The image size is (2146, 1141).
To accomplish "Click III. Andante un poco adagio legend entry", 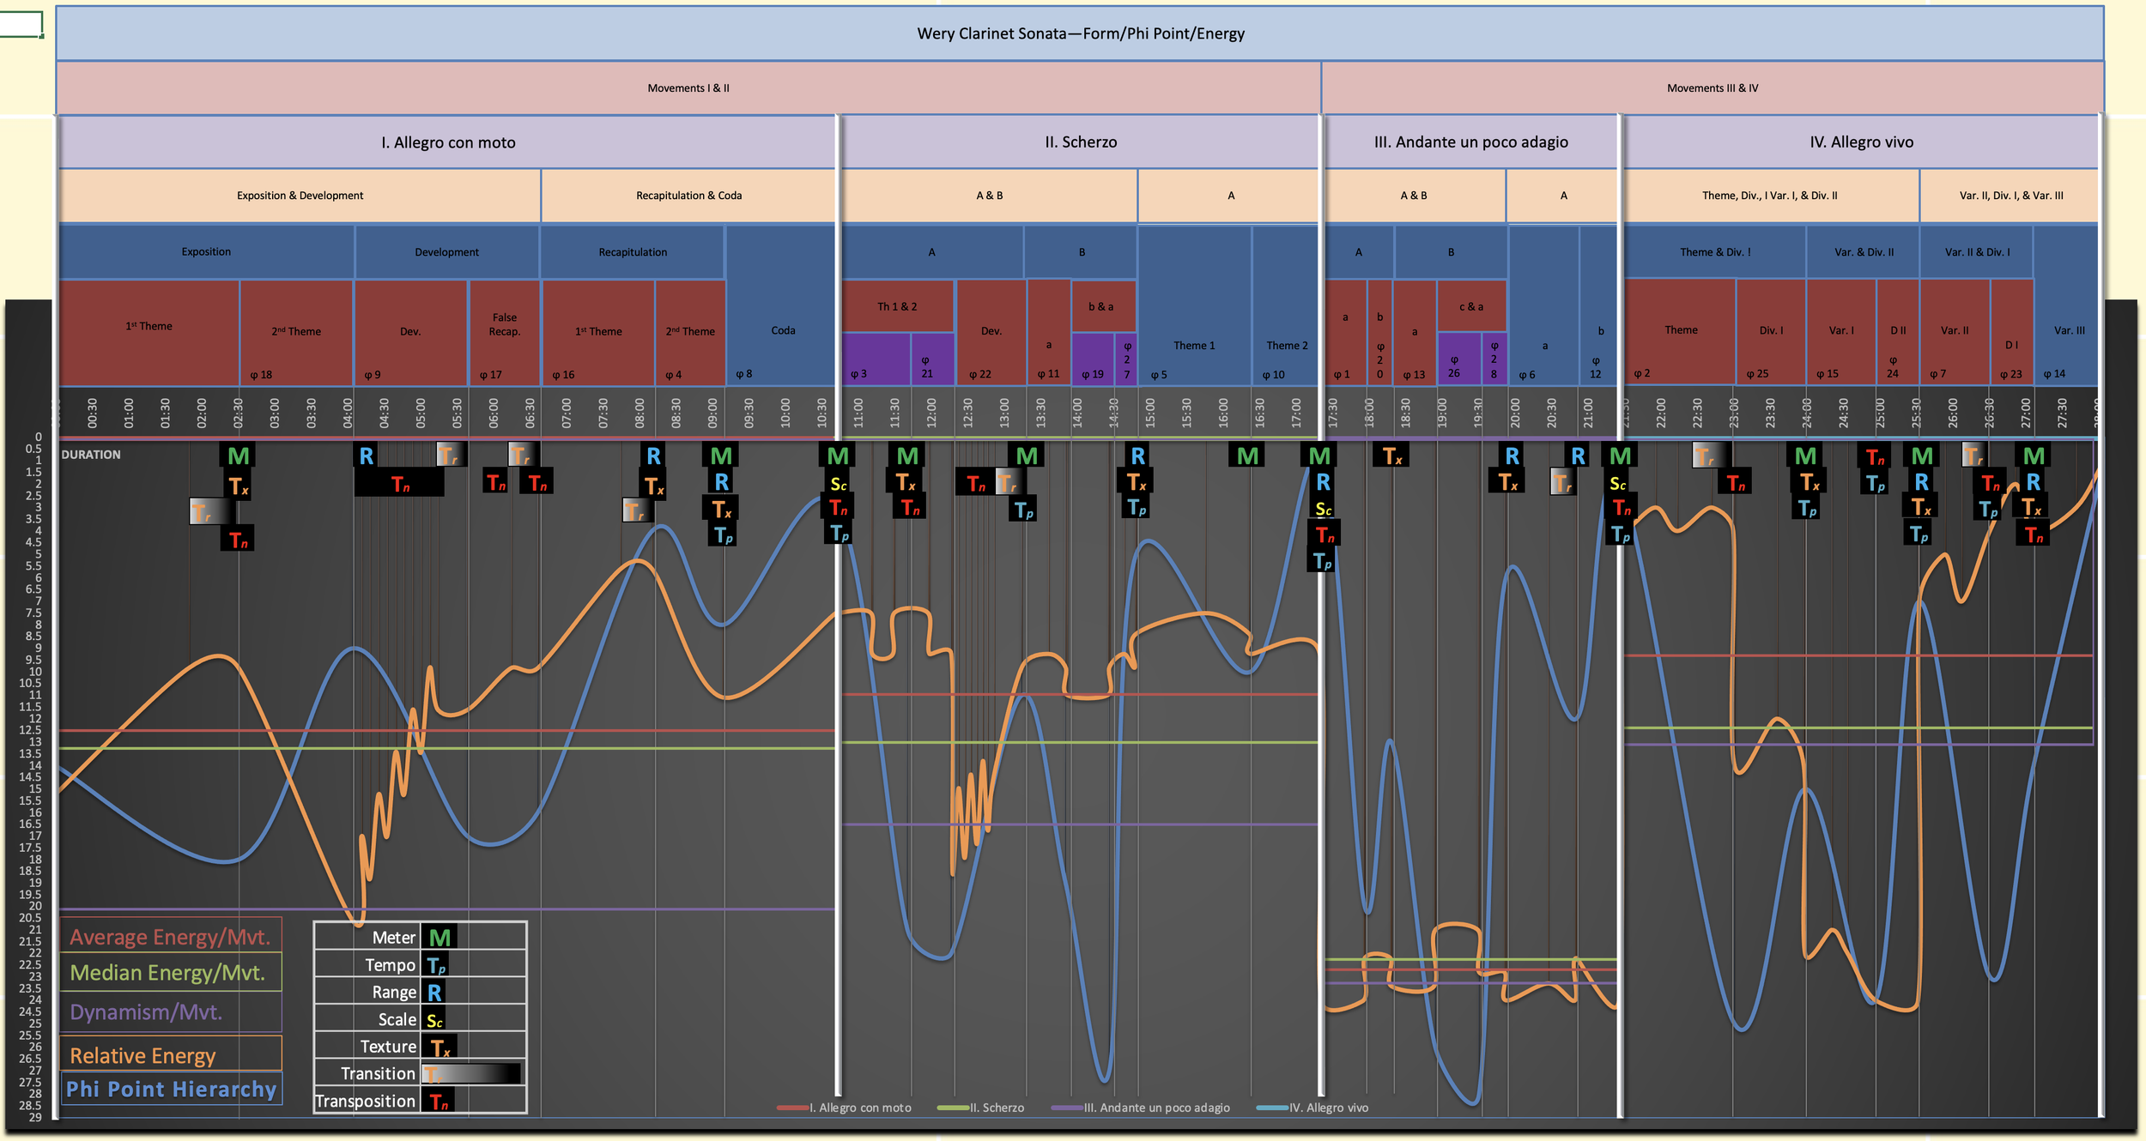I will pyautogui.click(x=1141, y=1108).
